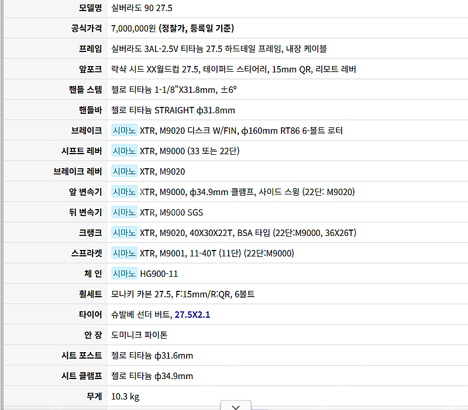The image size is (468, 410).
Task: Click the 시마노 tag in the 브레이크 row
Action: (124, 130)
